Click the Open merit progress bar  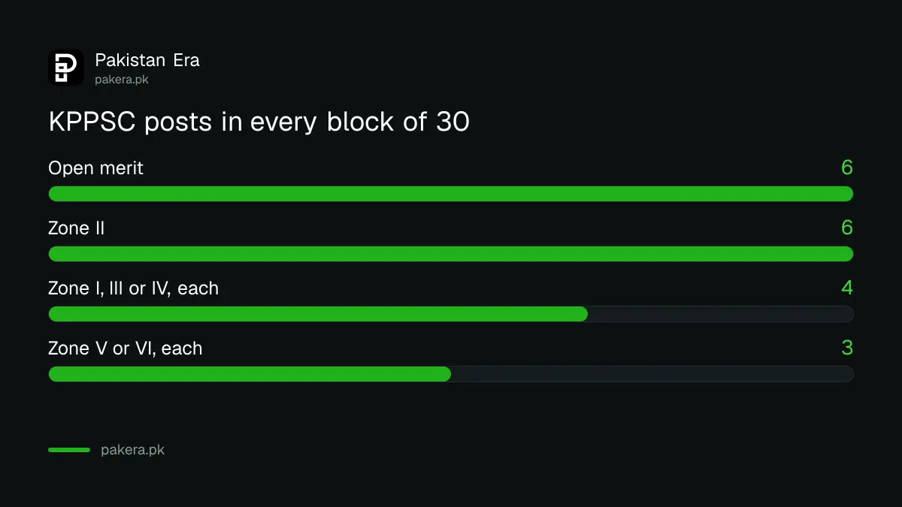[x=451, y=194]
